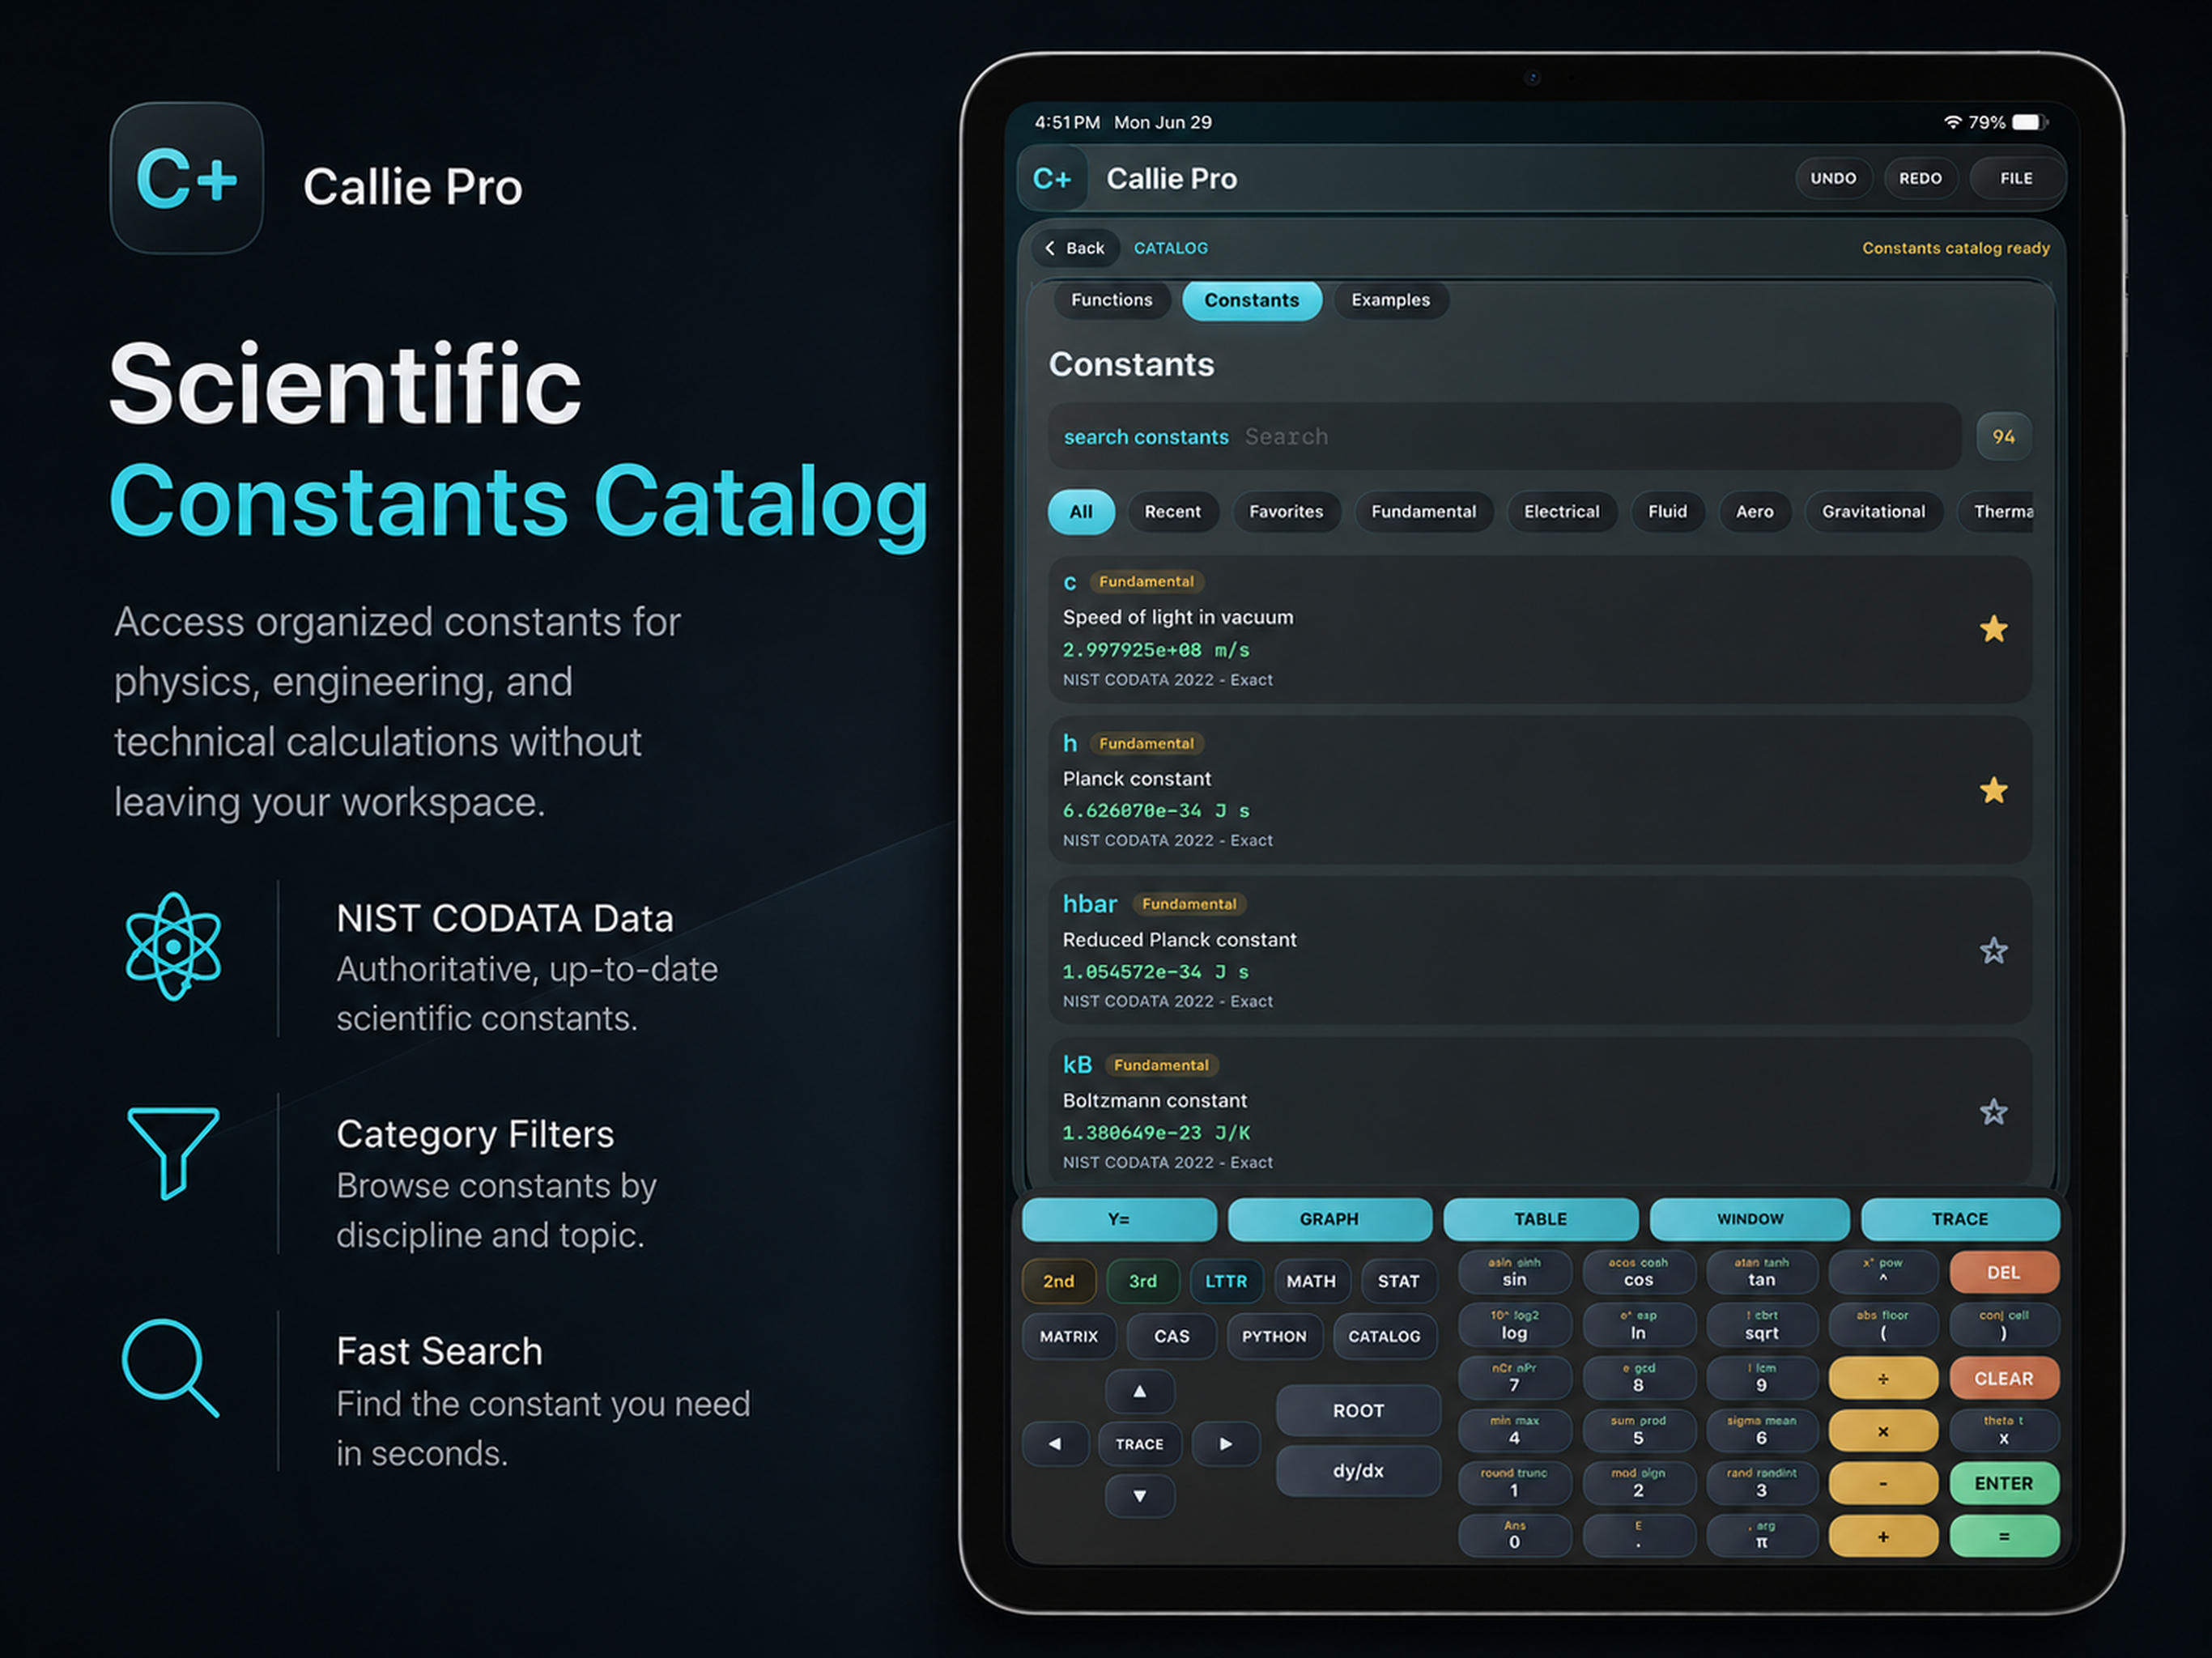Filter by Aero category

[x=1754, y=512]
